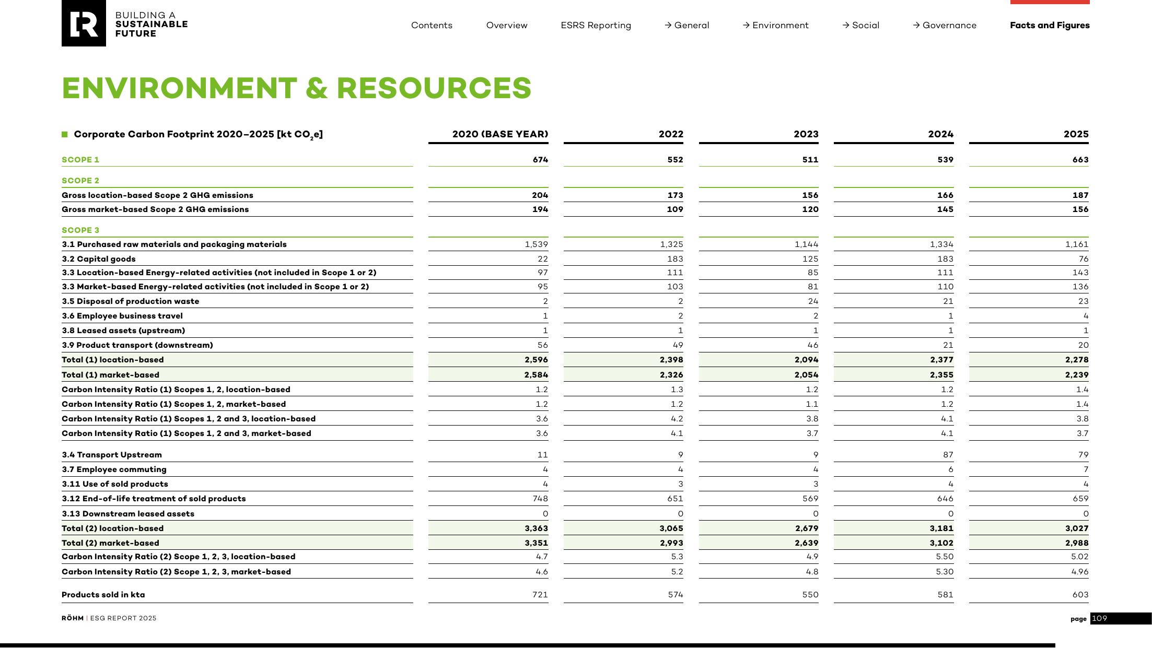Click the Scope 3 section label

click(80, 230)
